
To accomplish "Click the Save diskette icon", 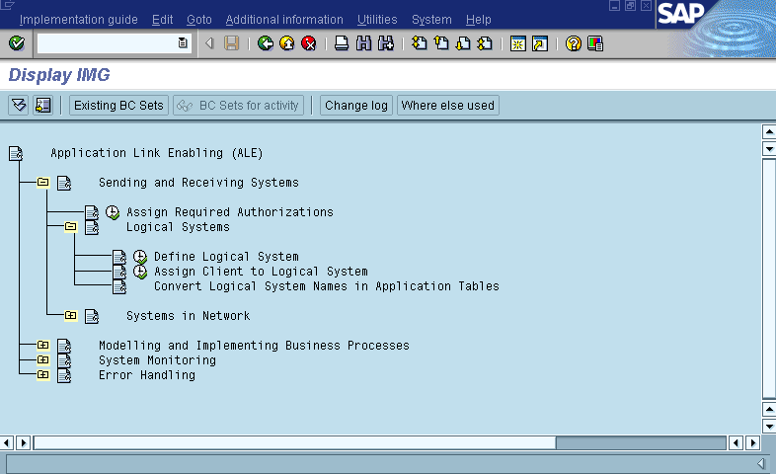I will 232,43.
